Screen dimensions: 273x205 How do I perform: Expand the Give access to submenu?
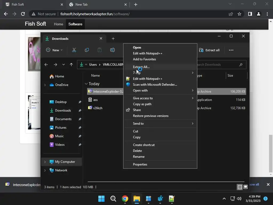point(160,98)
